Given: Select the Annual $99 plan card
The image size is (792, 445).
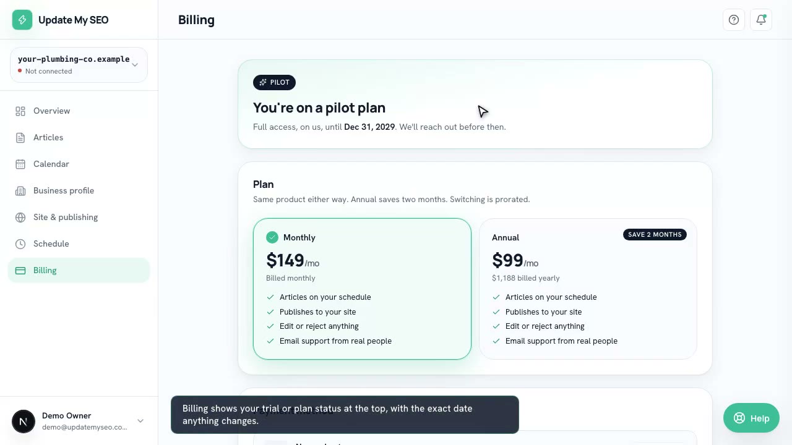Looking at the screenshot, I should pos(588,289).
